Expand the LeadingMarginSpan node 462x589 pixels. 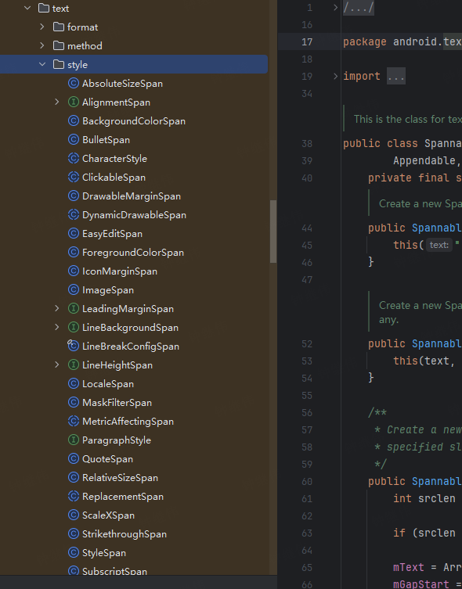point(56,308)
